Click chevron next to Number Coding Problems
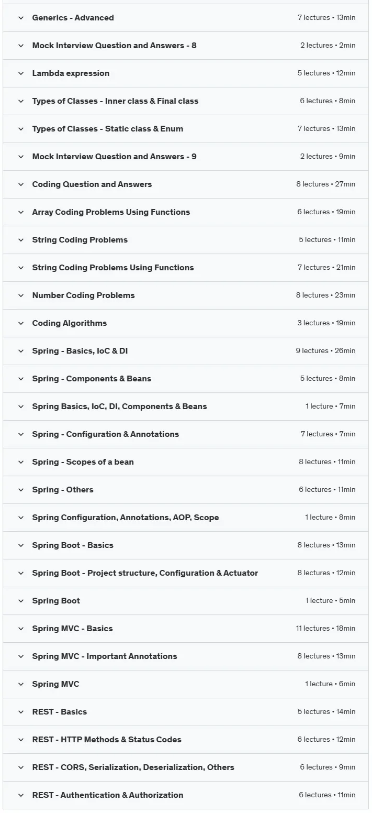The width and height of the screenshot is (372, 813). tap(21, 295)
